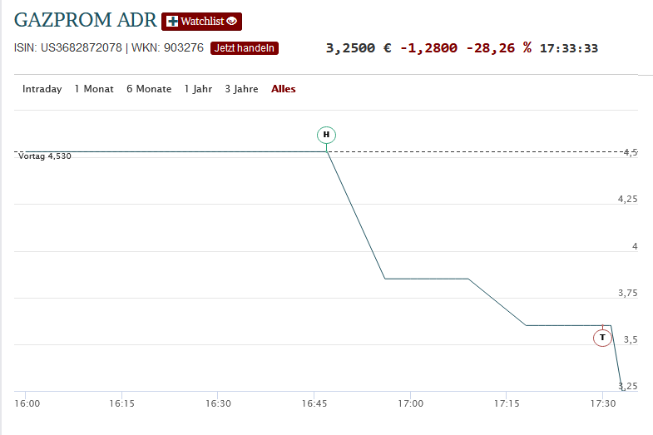The image size is (653, 435).
Task: Show the 1 Jahr chart range
Action: point(198,89)
